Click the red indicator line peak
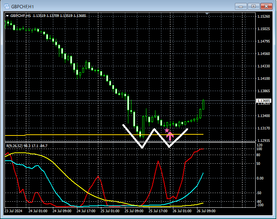Viewport: 277px width, 219px height. (x=158, y=161)
